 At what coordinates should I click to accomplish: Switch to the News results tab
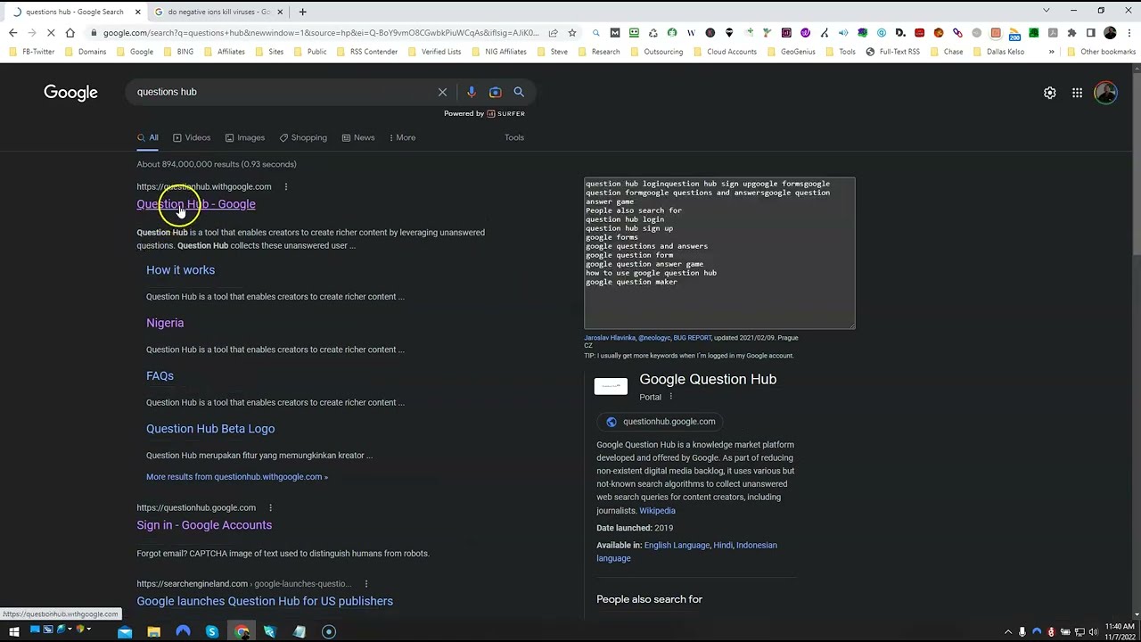pyautogui.click(x=358, y=137)
